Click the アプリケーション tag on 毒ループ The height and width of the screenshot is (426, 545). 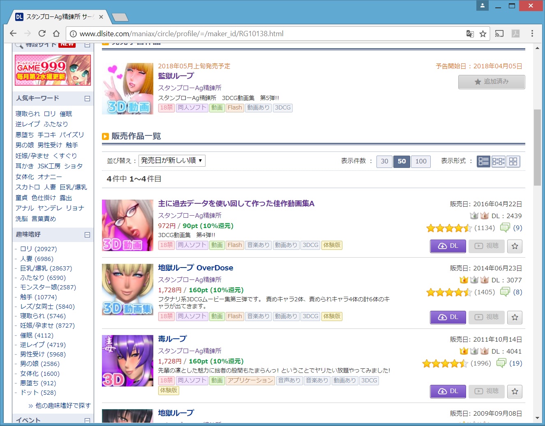coord(250,381)
